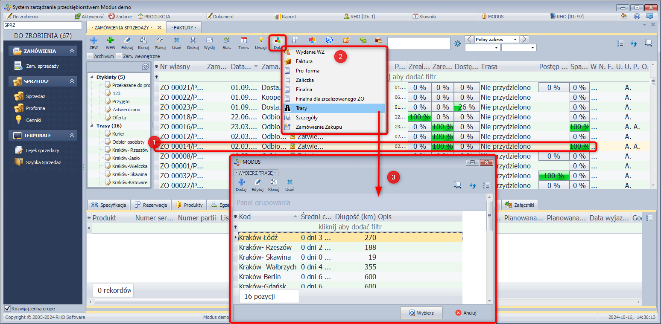Collapse the SPRZEDAŻ sidebar section

[72, 81]
